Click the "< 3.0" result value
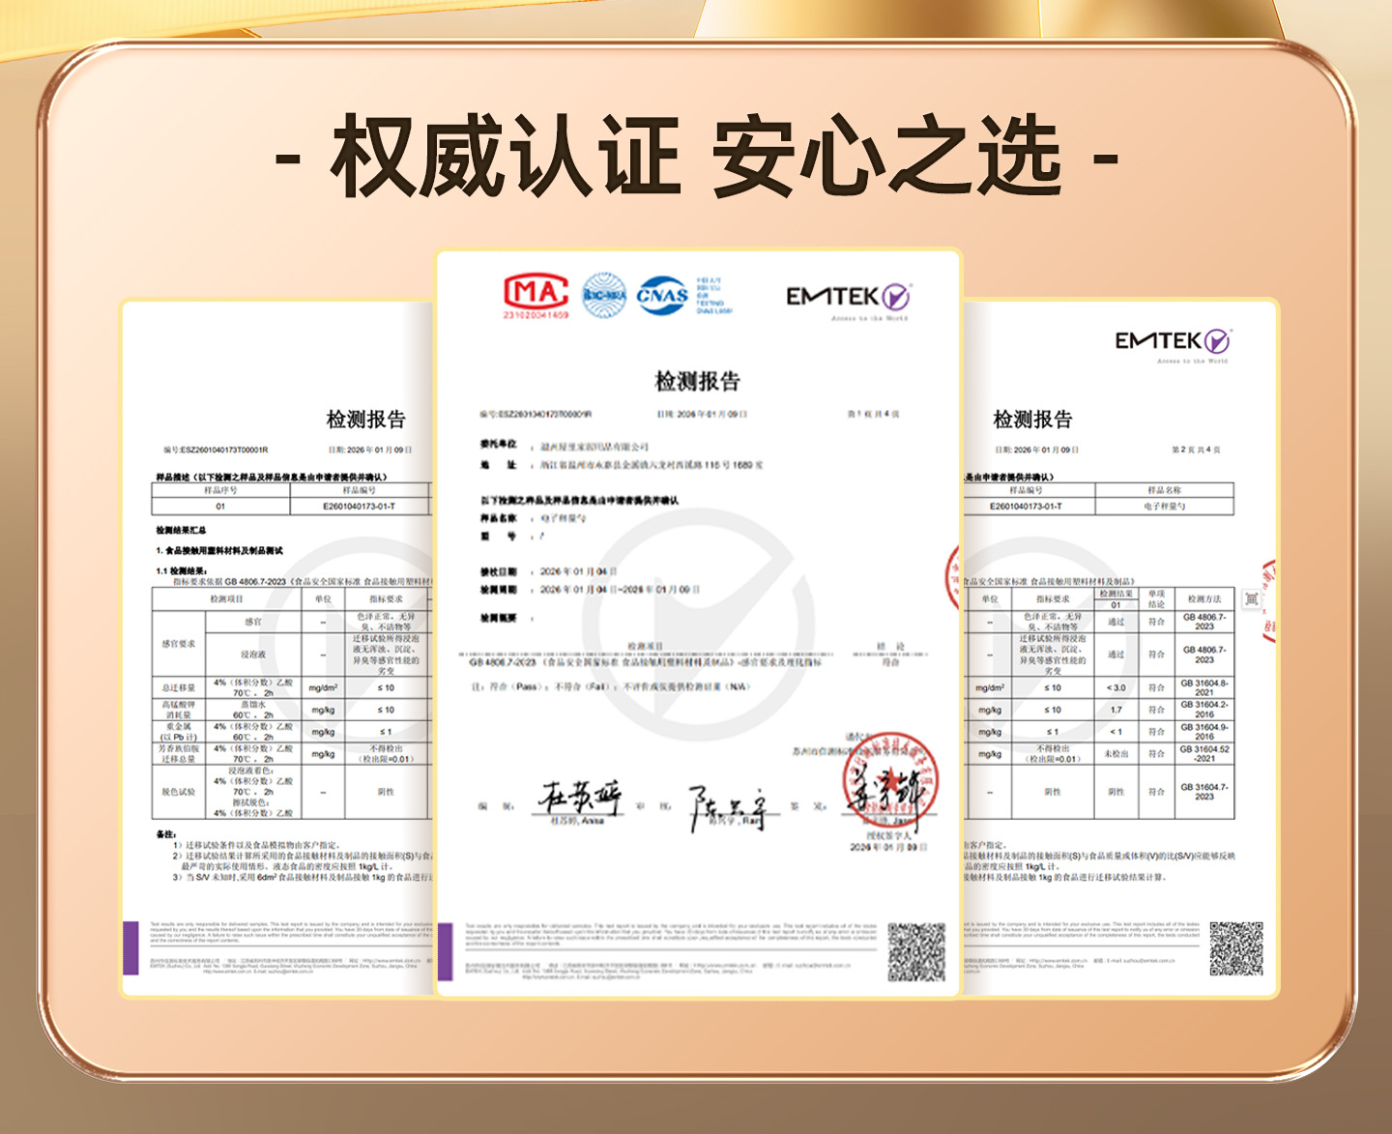Screen dimensions: 1392x1134 pyautogui.click(x=1116, y=687)
